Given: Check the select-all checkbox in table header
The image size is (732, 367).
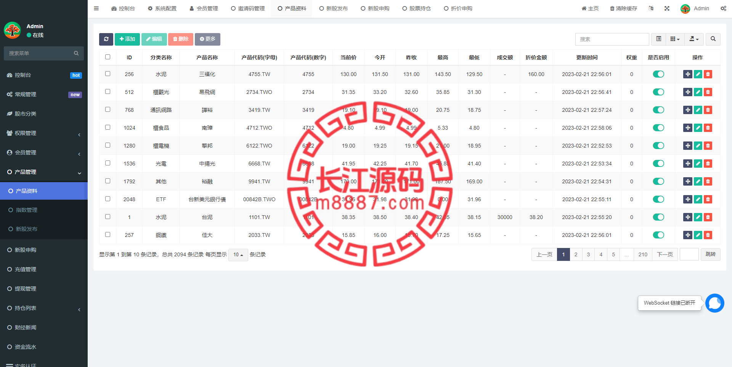Looking at the screenshot, I should [108, 57].
